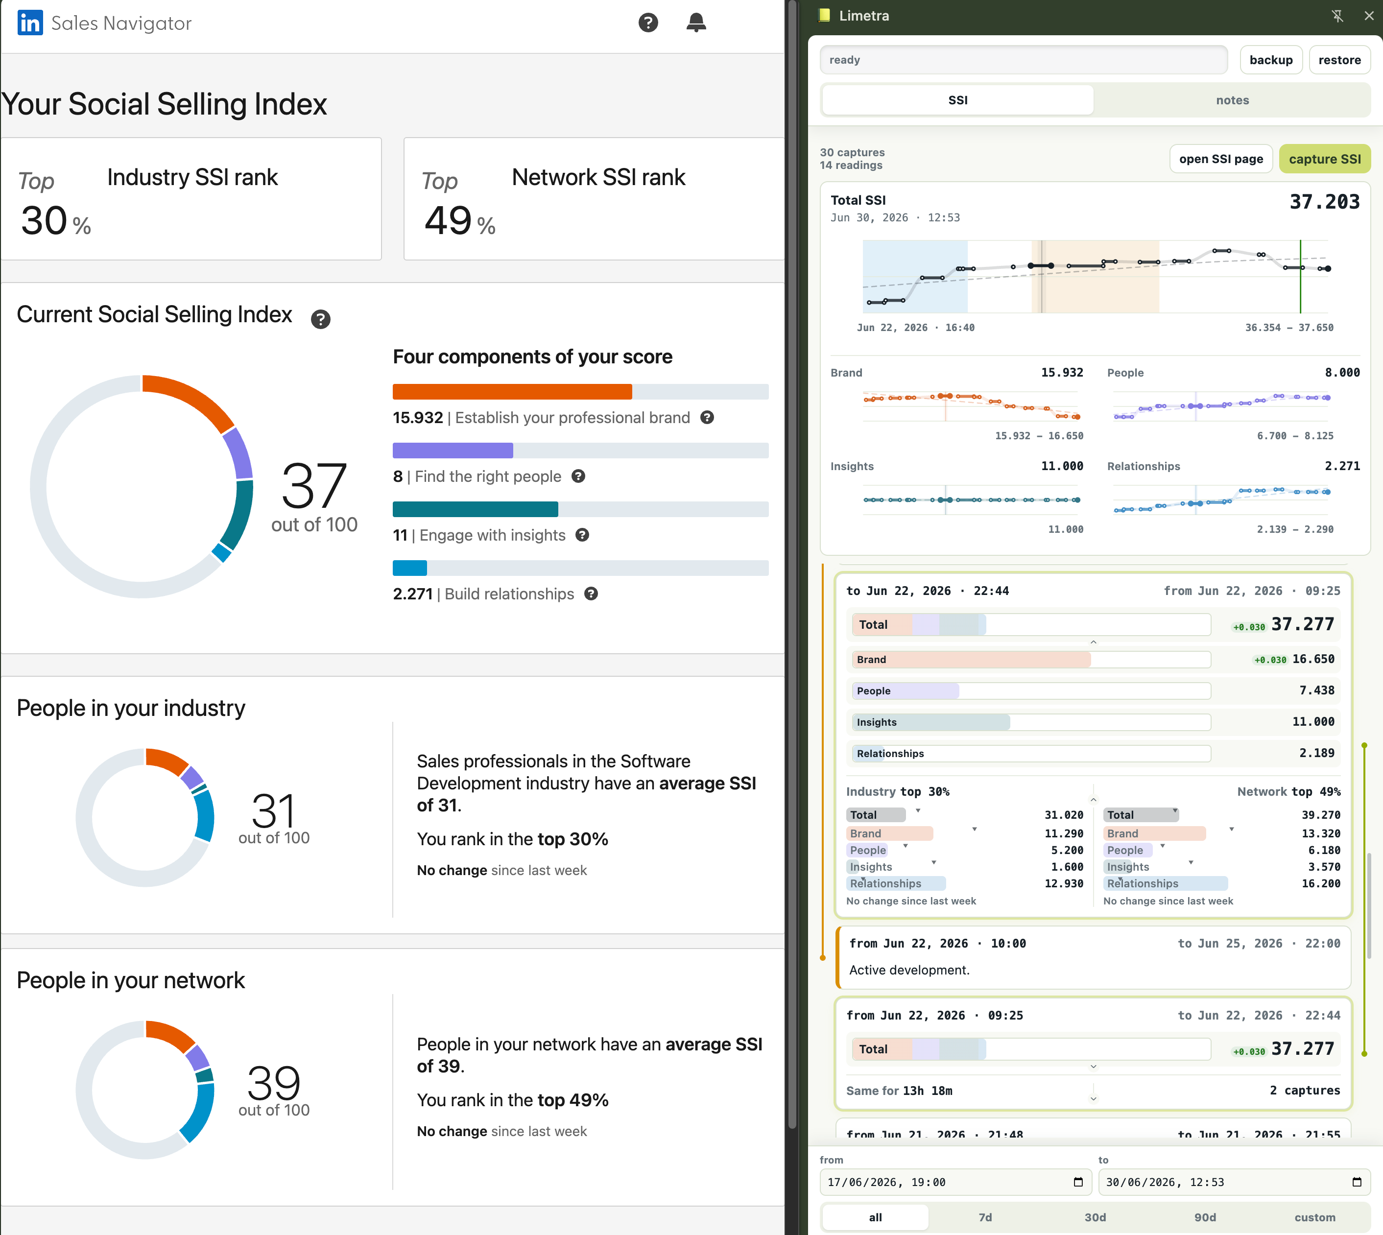Click the Limetra panel vertical scrollbar
Image resolution: width=1383 pixels, height=1235 pixels.
click(1369, 905)
